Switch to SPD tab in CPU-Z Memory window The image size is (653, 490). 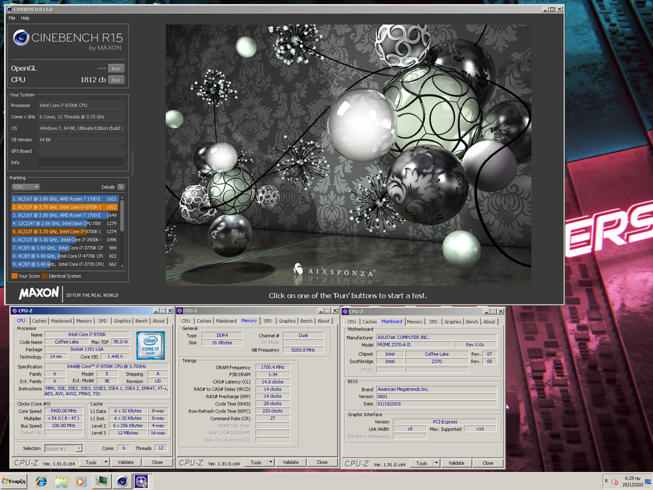click(267, 321)
